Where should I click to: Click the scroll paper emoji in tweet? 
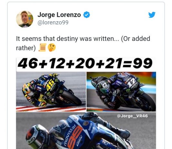point(43,47)
